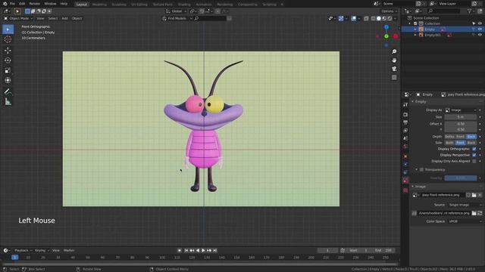Open the Tool properties tab
Viewport: 485px width, 272px height.
coord(405,105)
